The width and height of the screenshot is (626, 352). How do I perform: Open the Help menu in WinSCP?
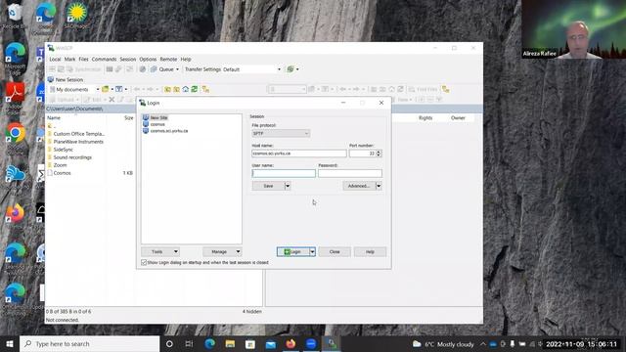click(186, 59)
